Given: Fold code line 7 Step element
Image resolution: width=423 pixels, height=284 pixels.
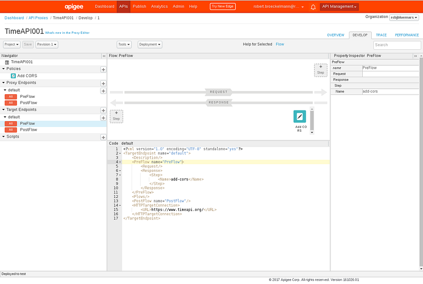Looking at the screenshot, I should [120, 175].
